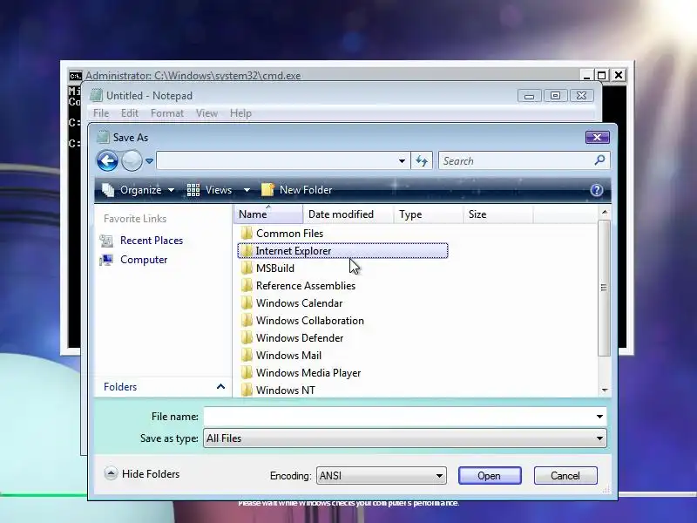Open recent pages arrow beside Forward button
Viewport: 697px width, 523px height.
click(x=149, y=161)
